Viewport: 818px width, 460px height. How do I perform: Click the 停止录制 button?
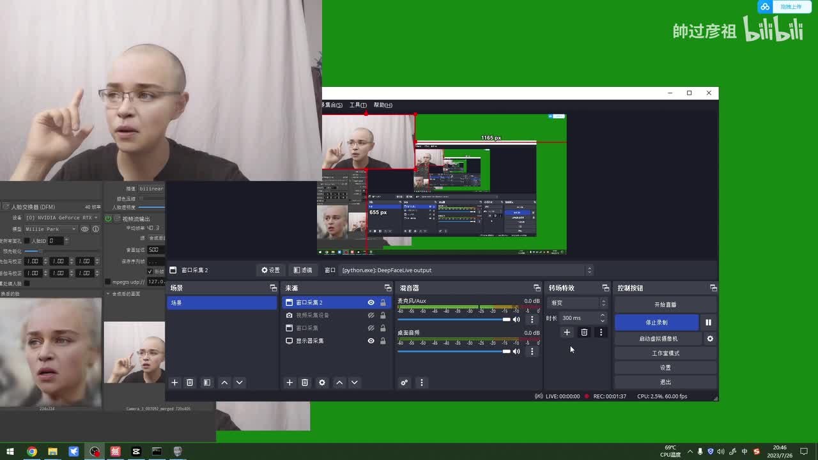pyautogui.click(x=656, y=323)
